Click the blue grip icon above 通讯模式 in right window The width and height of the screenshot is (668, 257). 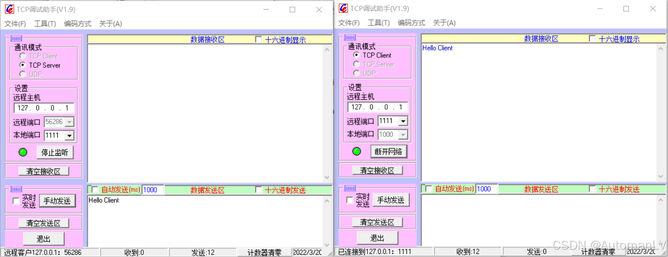(x=350, y=37)
